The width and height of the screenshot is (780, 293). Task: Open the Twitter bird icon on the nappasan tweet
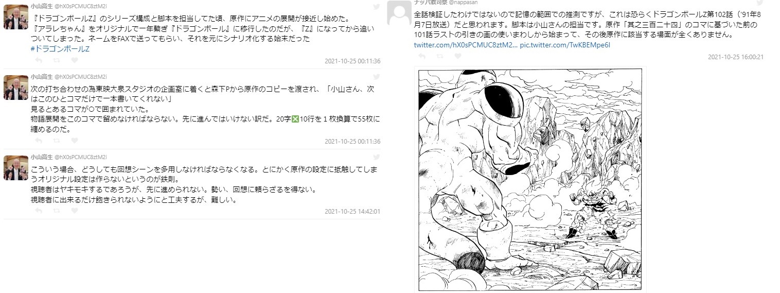tap(759, 3)
